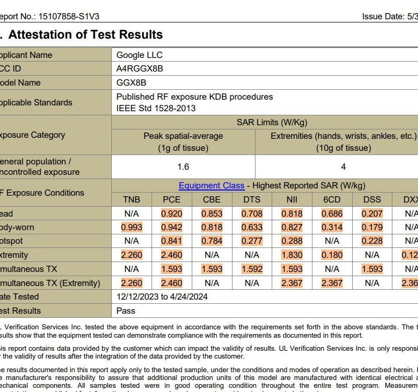Select the Hotspot DTS value 0.277
The width and height of the screenshot is (418, 392).
pyautogui.click(x=252, y=242)
